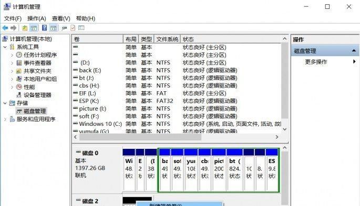
Task: Click the disk icon next to 磁盘 0
Action: pyautogui.click(x=78, y=152)
